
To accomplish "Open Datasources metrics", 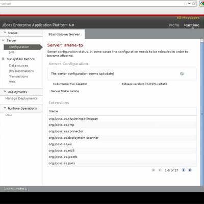I will 18,65.
